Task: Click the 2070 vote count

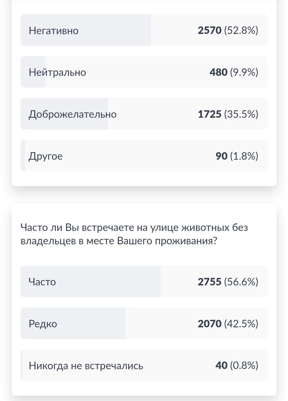Action: point(209,324)
